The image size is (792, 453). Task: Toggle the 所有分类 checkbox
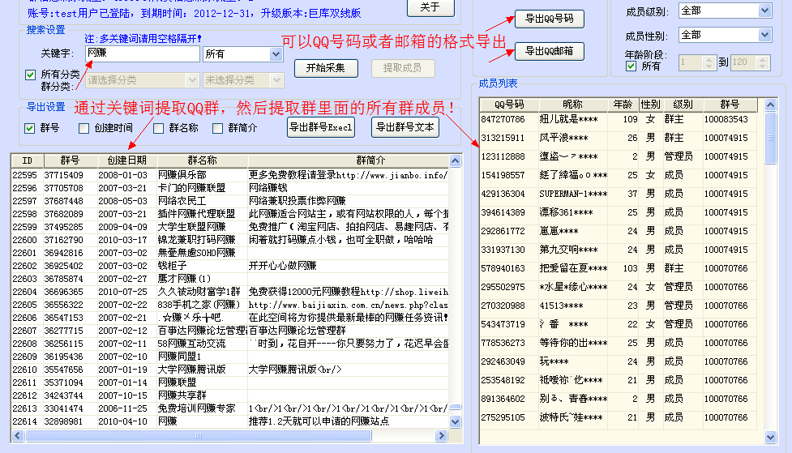30,75
